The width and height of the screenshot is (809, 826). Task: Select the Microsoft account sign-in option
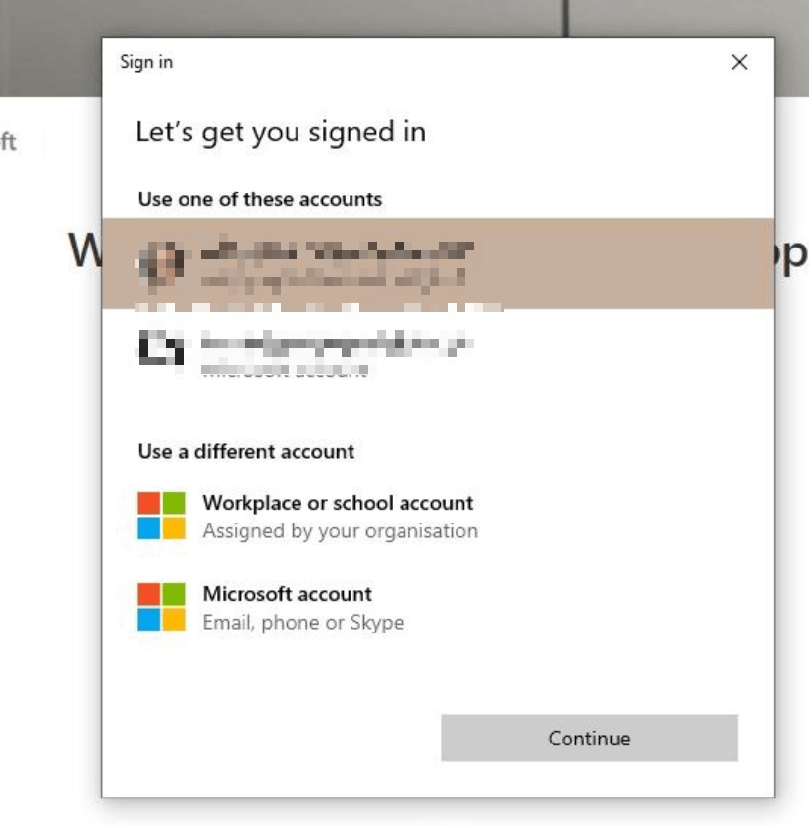438,607
